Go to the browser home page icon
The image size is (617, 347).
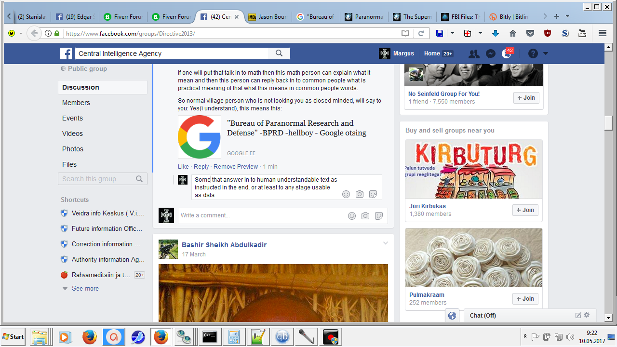513,33
